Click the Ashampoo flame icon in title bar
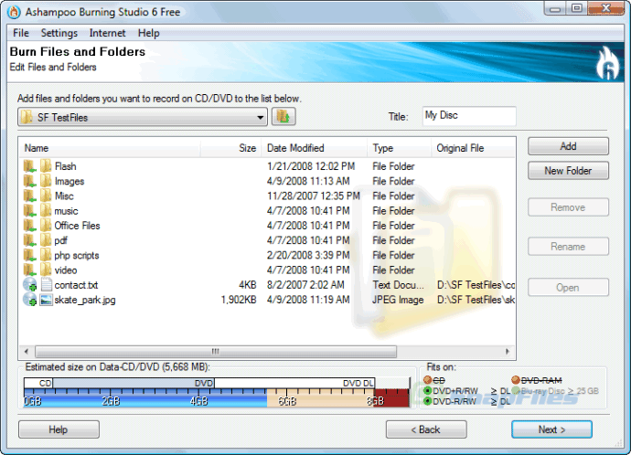Screen dimensions: 631x455 tap(14, 12)
